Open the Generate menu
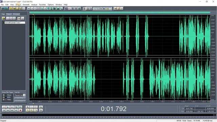The image size is (217, 122). tap(26, 5)
